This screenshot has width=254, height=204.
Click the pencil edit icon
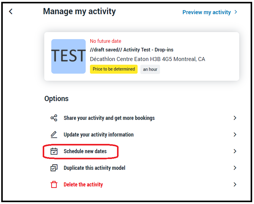[54, 135]
